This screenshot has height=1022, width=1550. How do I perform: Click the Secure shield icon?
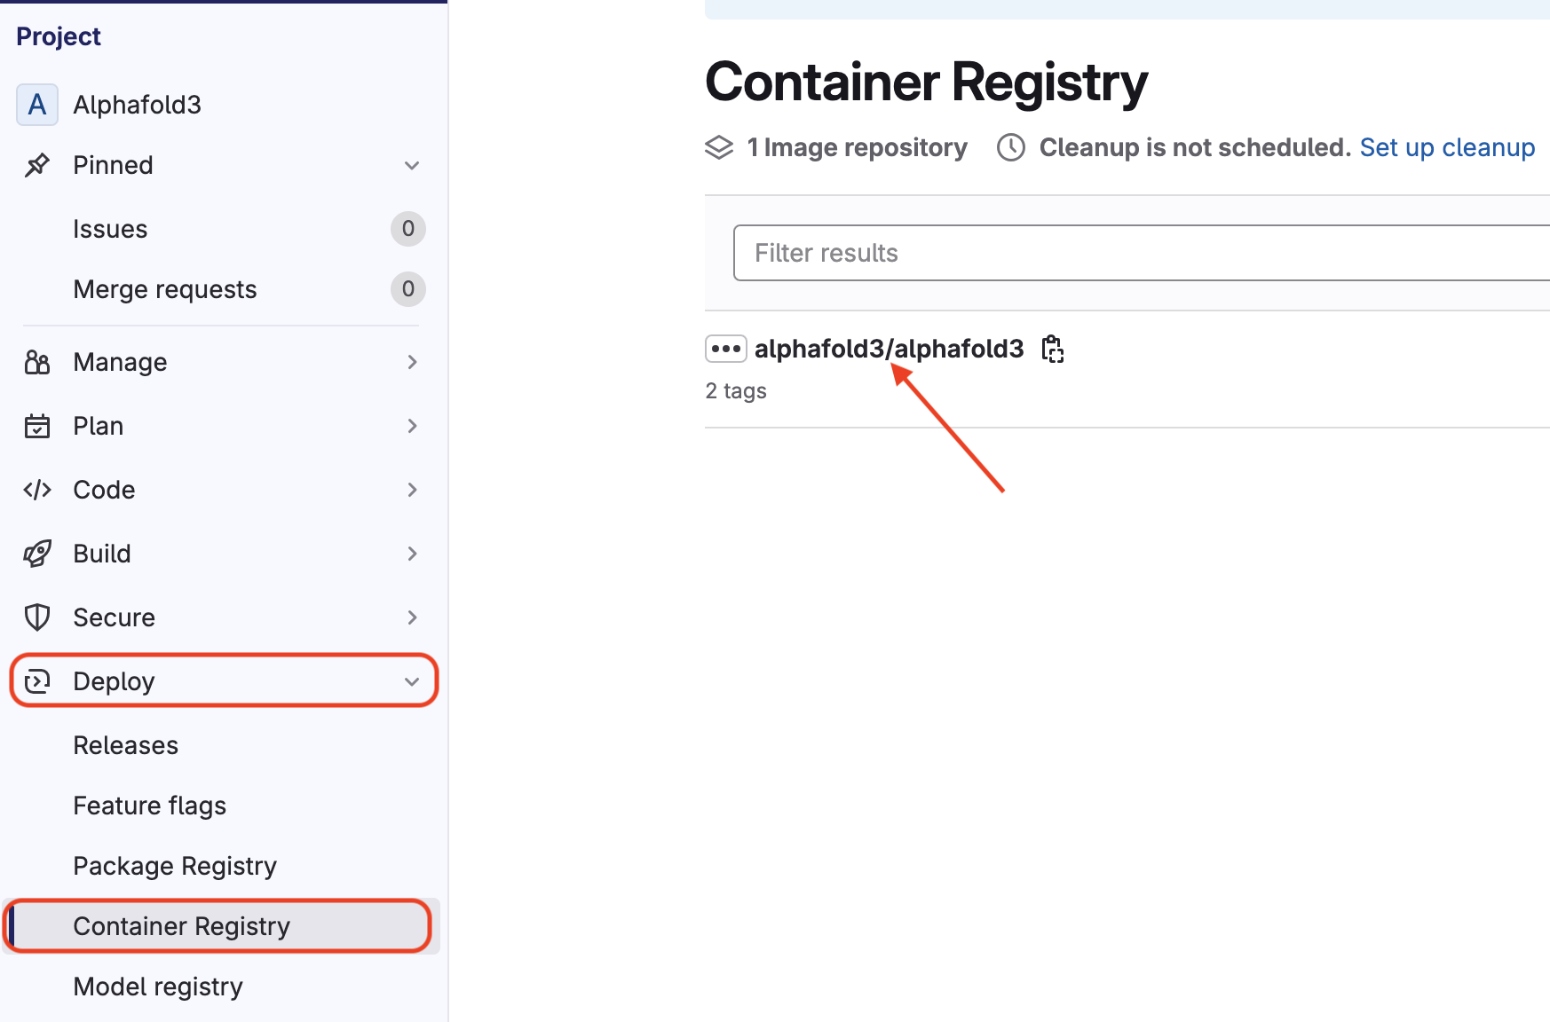pyautogui.click(x=37, y=617)
